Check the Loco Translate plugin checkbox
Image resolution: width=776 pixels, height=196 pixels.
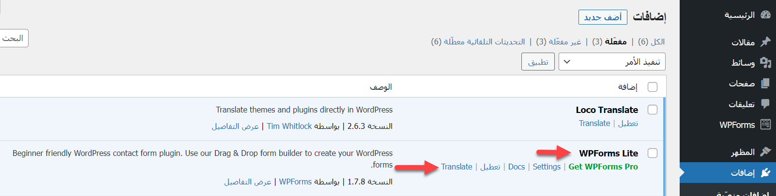[653, 110]
